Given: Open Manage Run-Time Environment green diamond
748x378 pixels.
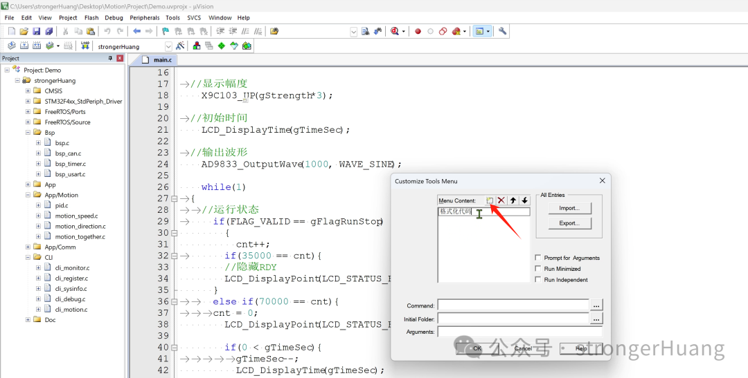Looking at the screenshot, I should pyautogui.click(x=222, y=46).
